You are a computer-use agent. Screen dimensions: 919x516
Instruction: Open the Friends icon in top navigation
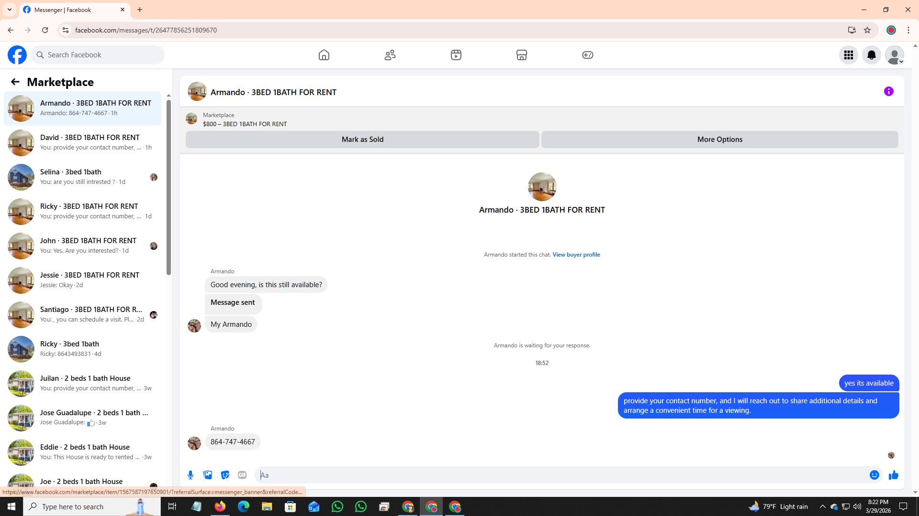390,55
